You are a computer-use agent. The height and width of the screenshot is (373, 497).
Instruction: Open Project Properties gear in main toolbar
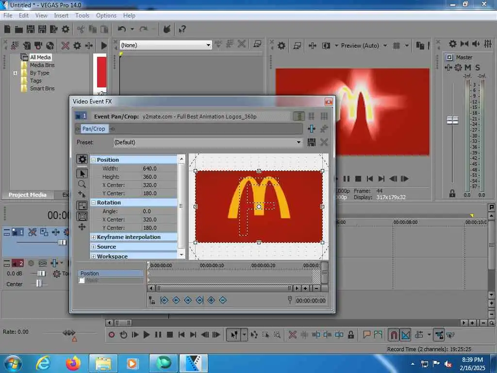tap(66, 30)
